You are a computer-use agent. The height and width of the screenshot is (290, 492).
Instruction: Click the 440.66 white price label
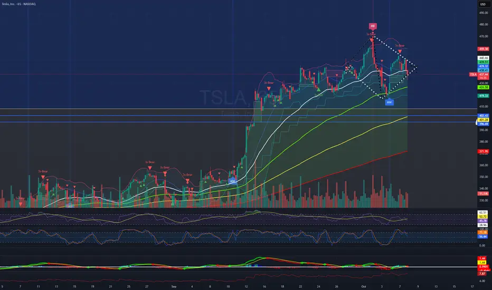pyautogui.click(x=483, y=58)
